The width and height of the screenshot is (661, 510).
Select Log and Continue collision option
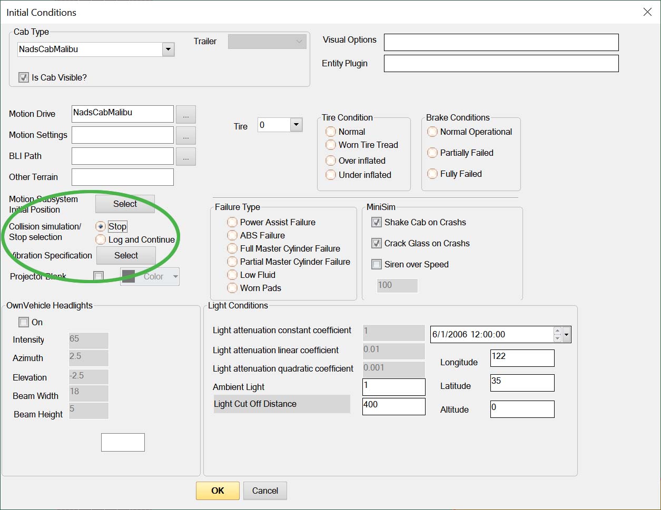pos(101,240)
